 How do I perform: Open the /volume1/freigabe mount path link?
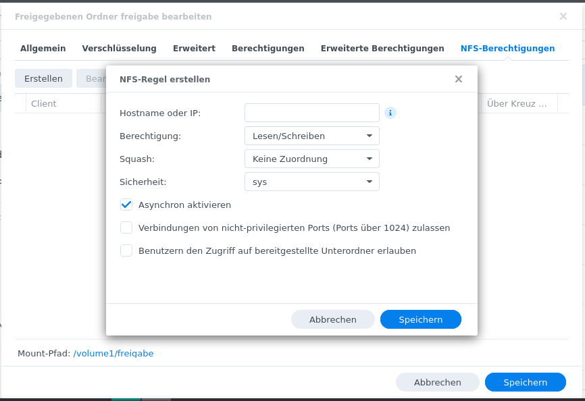pos(113,353)
